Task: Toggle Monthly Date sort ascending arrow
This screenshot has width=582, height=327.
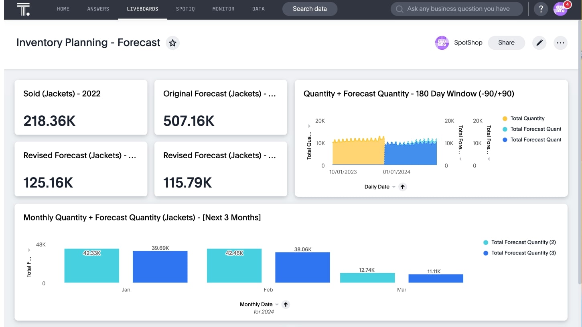Action: point(286,305)
